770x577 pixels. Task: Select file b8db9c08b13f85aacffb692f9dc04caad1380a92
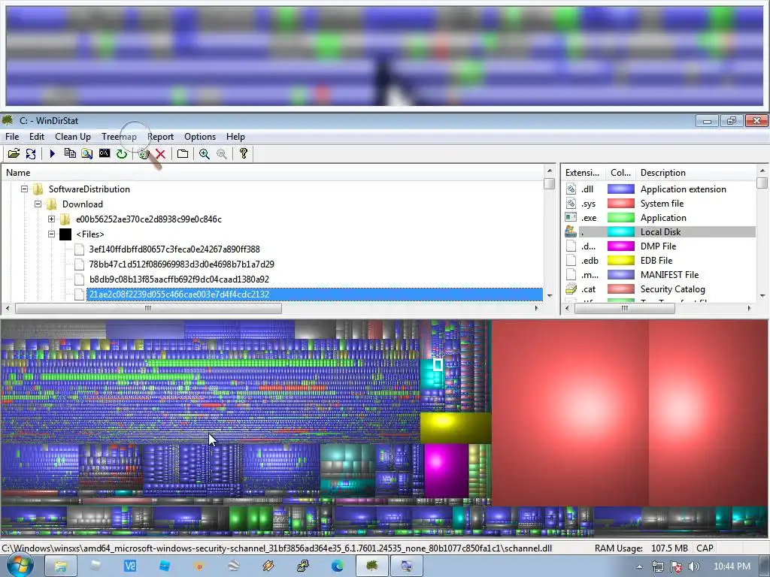click(x=179, y=279)
